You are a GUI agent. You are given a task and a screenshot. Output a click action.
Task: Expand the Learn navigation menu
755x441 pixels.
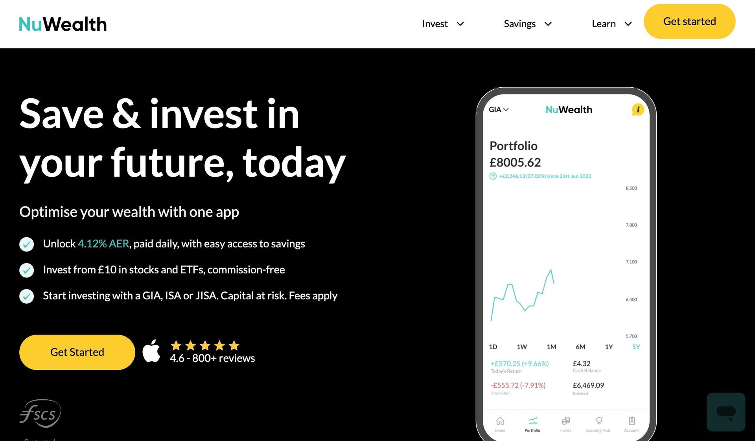point(610,24)
